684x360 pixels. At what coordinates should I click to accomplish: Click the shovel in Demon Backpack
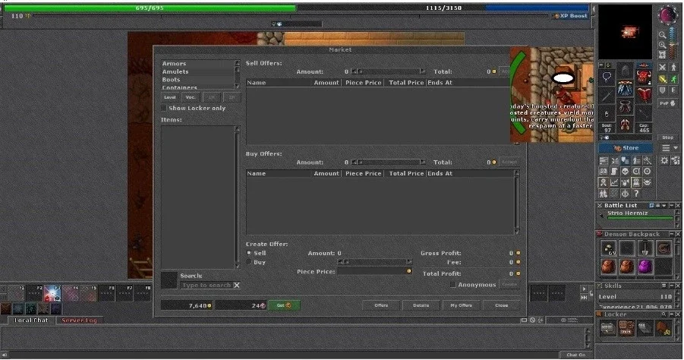[x=645, y=248]
